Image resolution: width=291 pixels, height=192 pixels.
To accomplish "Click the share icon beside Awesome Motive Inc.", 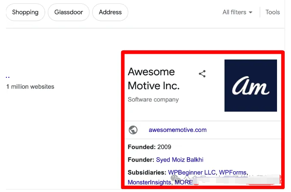I will (x=202, y=74).
